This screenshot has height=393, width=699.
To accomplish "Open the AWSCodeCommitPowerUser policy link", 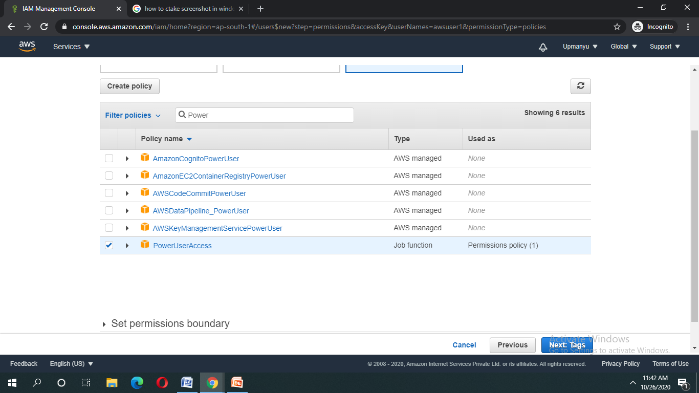I will coord(200,193).
